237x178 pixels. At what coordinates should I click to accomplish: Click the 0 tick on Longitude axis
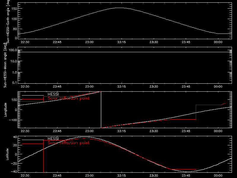16,110
